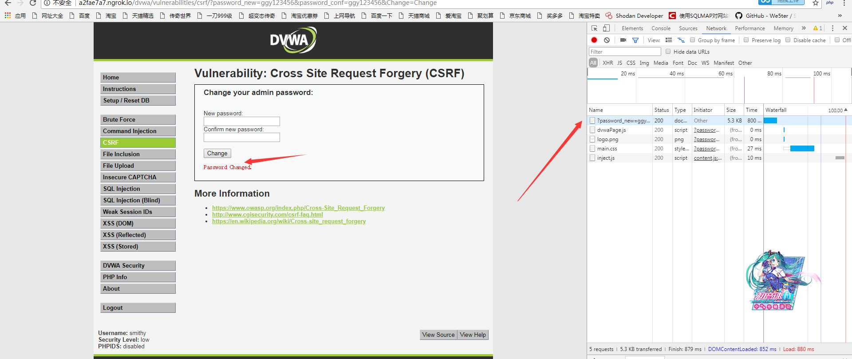Select the main.css request row icon

click(x=592, y=149)
